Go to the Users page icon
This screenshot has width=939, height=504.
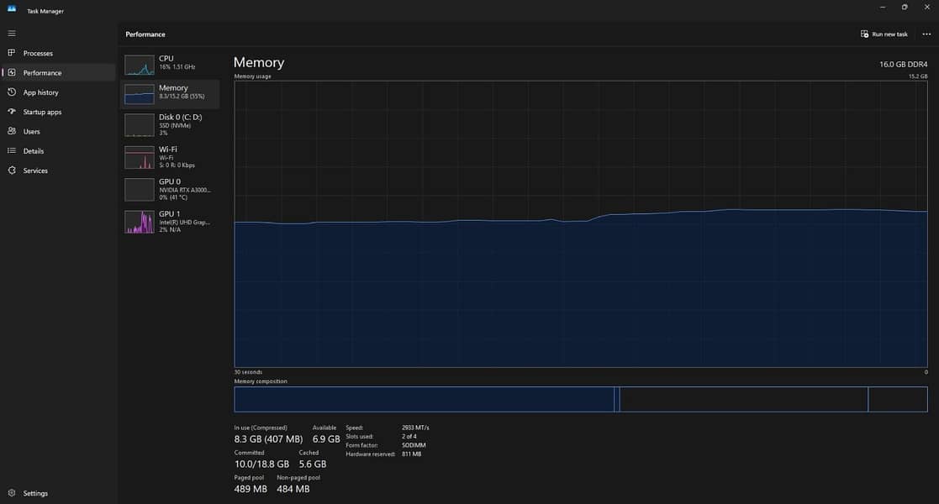click(x=12, y=131)
